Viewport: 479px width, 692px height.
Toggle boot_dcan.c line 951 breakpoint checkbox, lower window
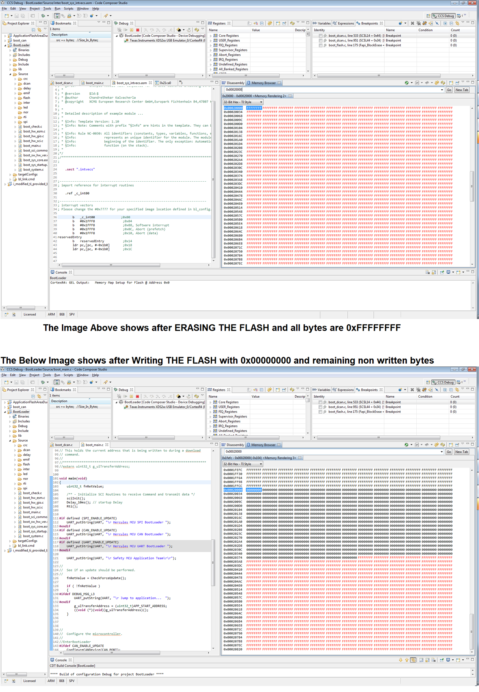[x=321, y=407]
